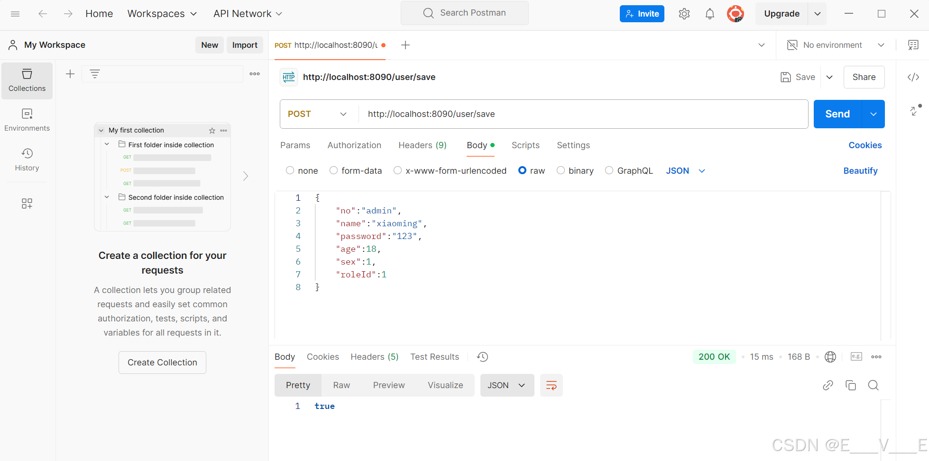Viewport: 929px width, 461px height.
Task: Open the settings gear icon
Action: tap(684, 14)
